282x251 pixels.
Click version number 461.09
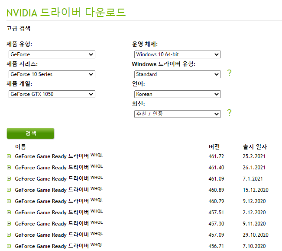[216, 179]
